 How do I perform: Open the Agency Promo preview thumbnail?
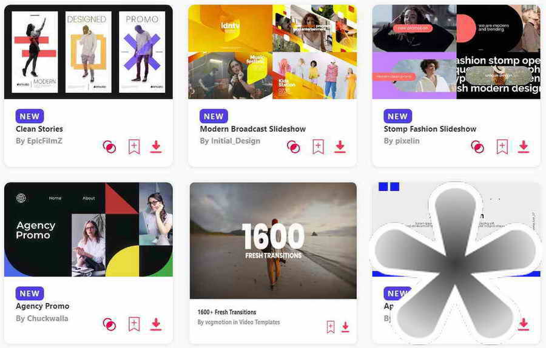[89, 229]
